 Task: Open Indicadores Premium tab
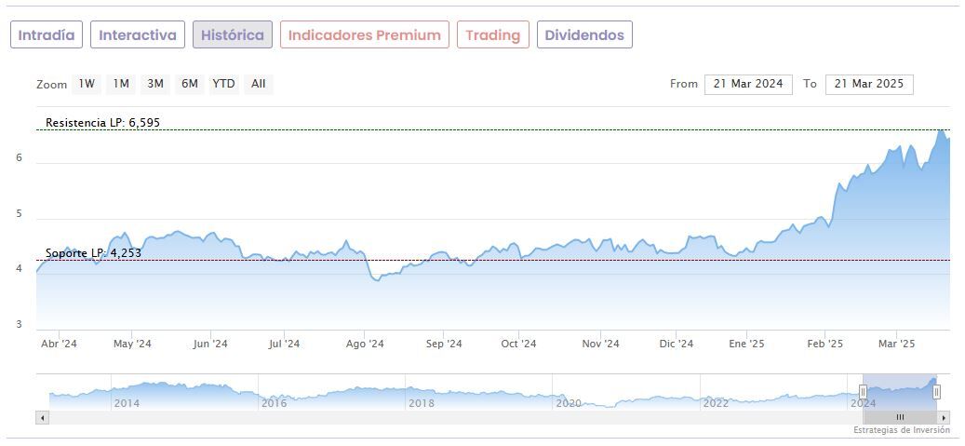(365, 35)
